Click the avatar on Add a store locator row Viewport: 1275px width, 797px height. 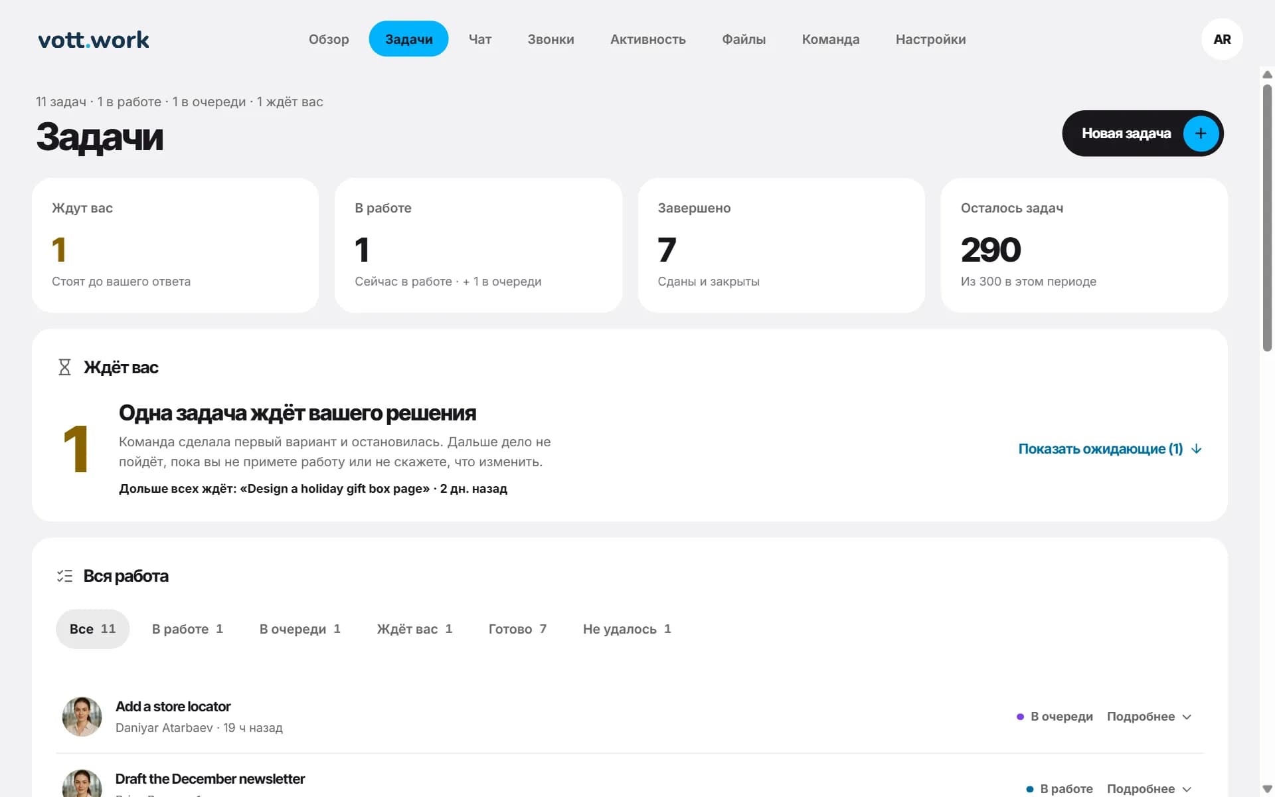[82, 717]
